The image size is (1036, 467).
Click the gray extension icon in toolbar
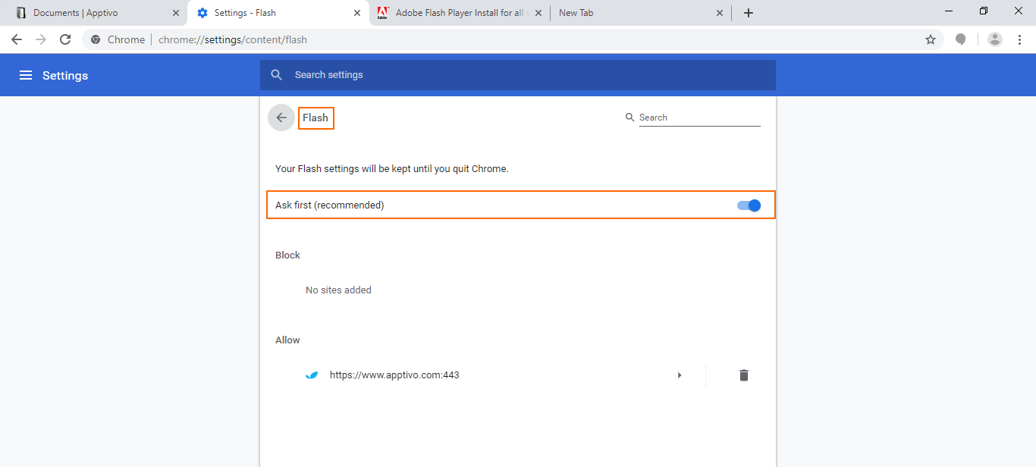point(961,39)
